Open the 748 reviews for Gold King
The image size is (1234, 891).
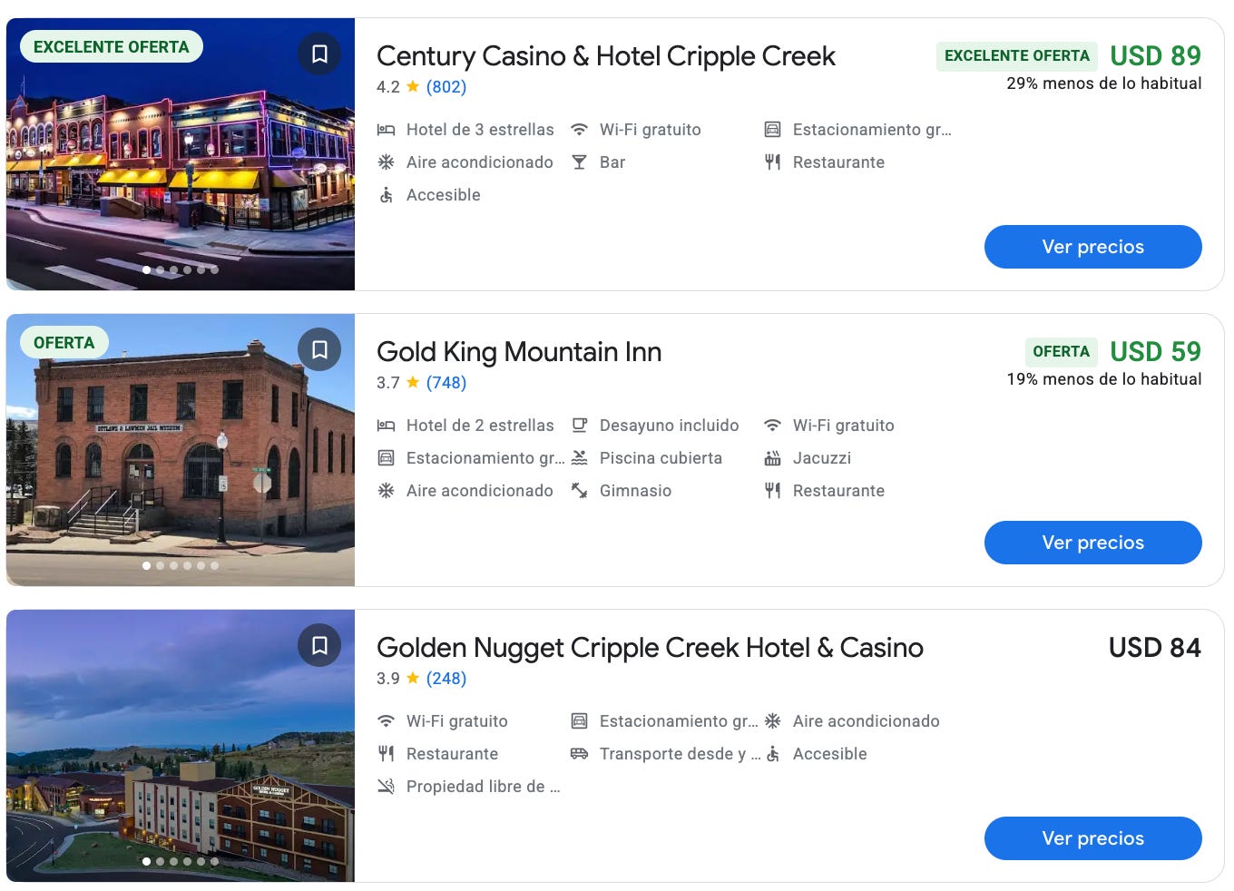pyautogui.click(x=446, y=383)
